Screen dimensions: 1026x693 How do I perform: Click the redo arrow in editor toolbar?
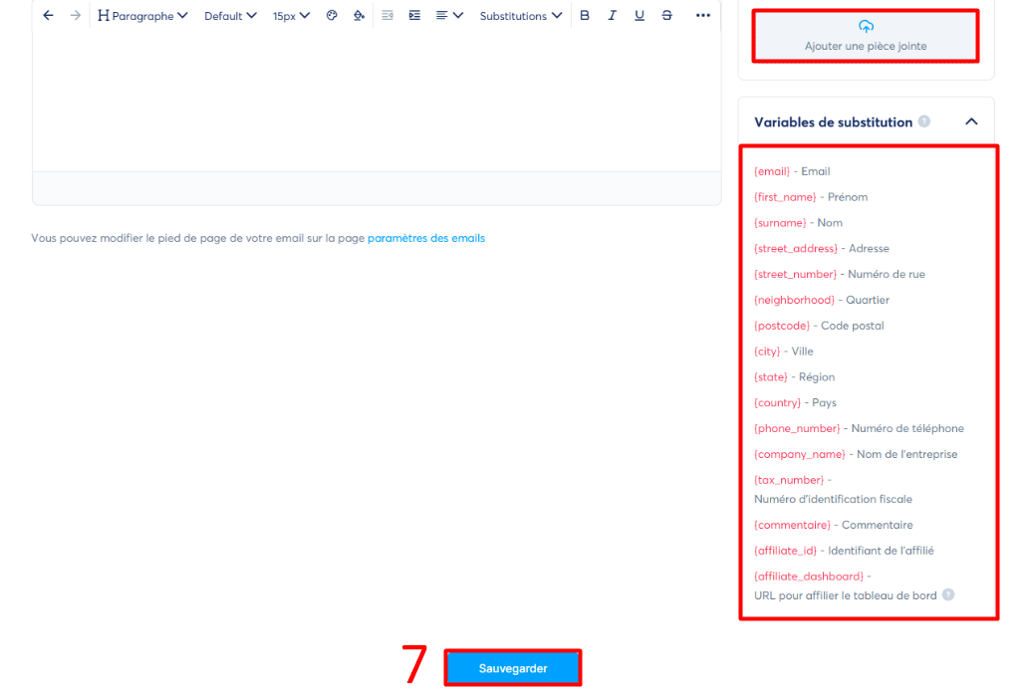[76, 15]
